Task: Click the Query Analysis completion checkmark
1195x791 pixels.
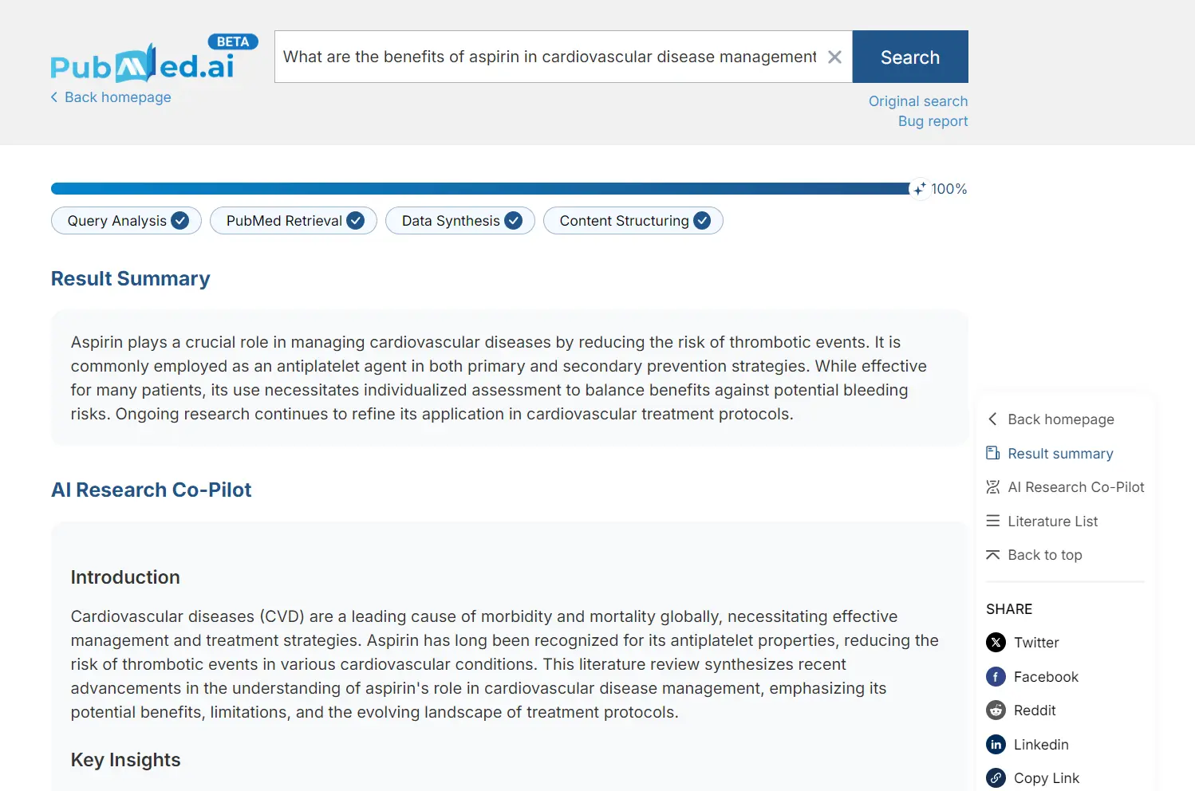Action: pyautogui.click(x=179, y=220)
